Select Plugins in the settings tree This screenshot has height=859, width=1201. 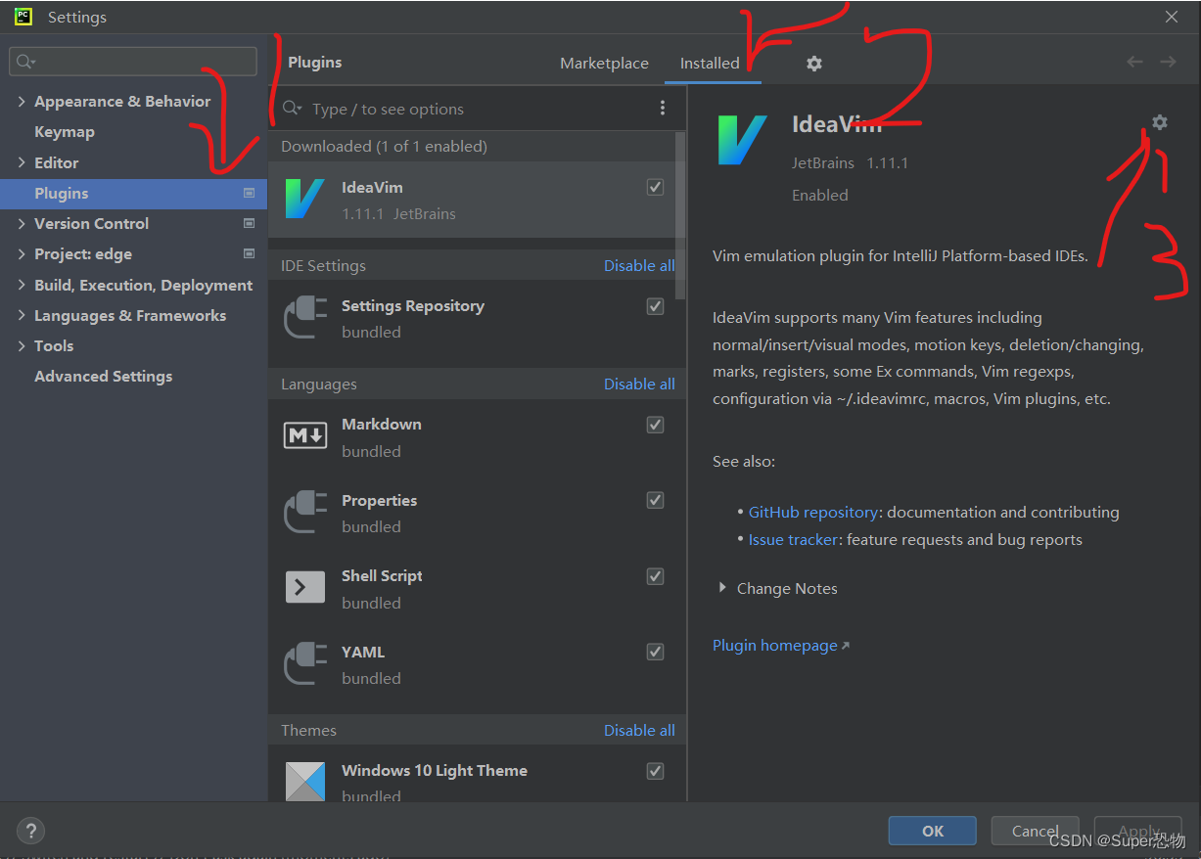133,194
